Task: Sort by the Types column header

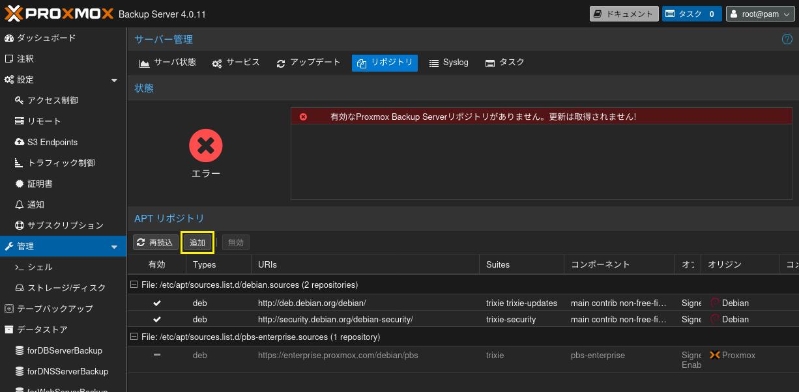Action: pos(218,264)
